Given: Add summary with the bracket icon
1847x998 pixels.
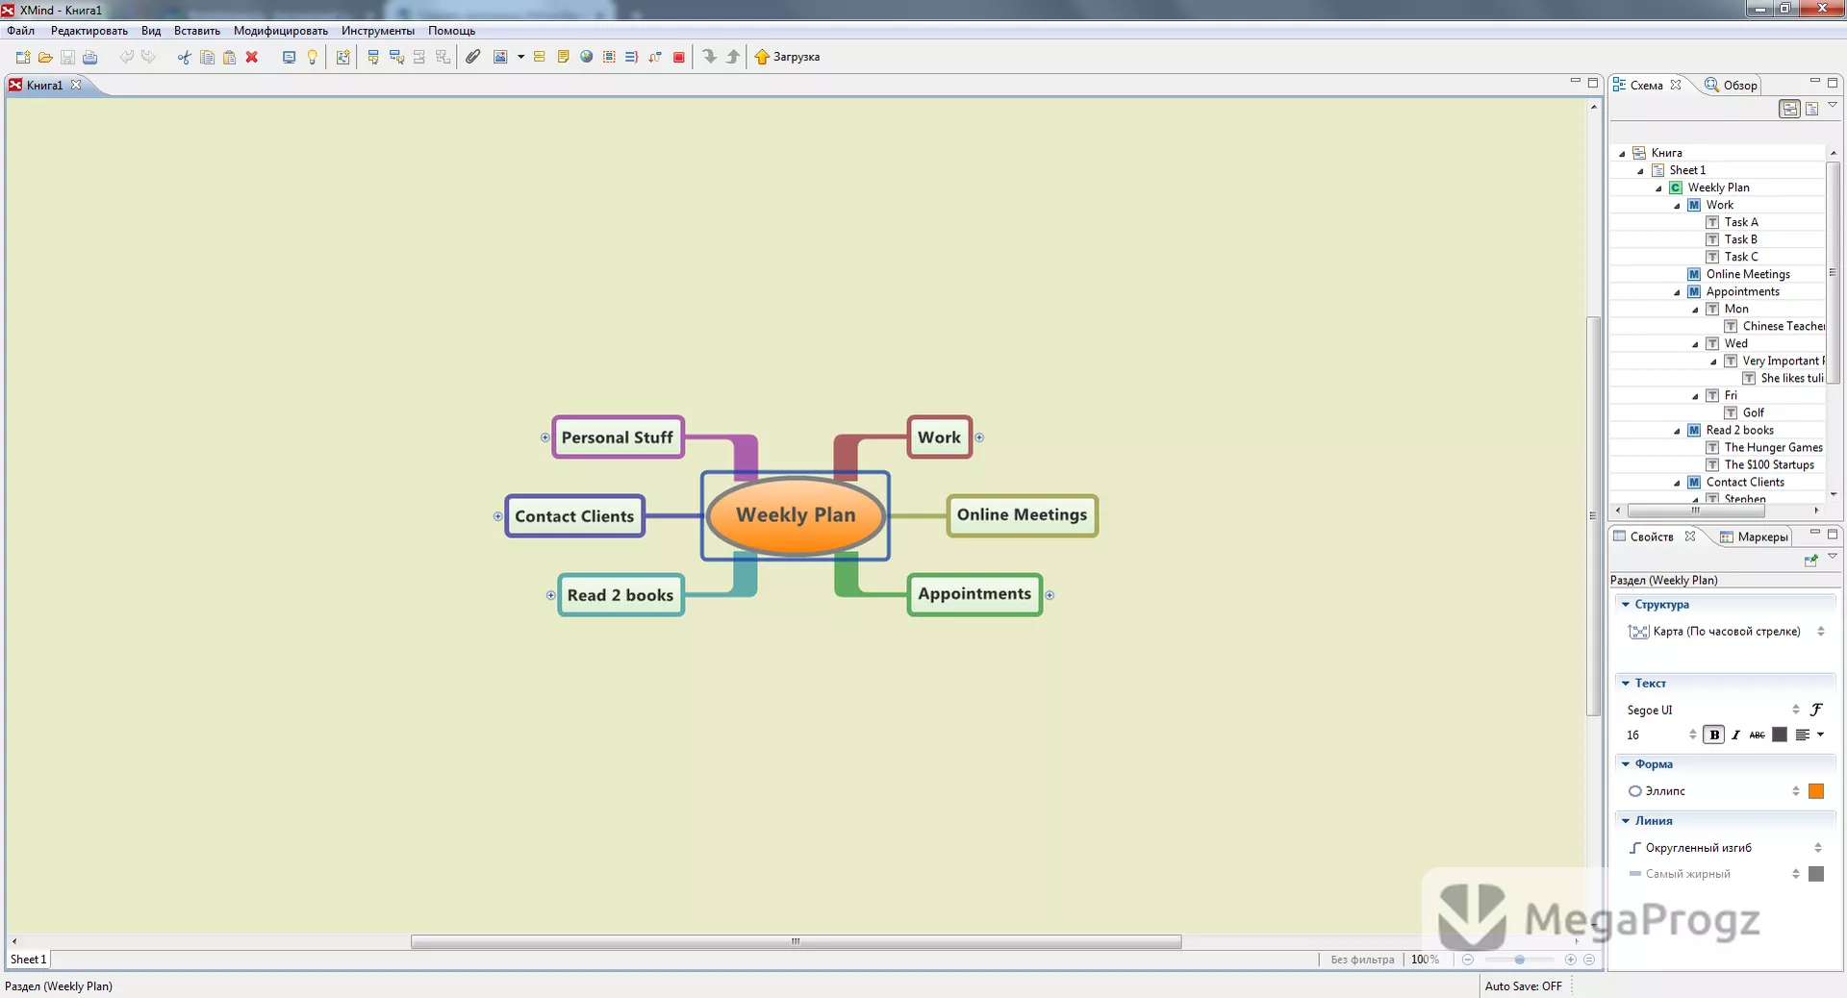Looking at the screenshot, I should point(631,57).
